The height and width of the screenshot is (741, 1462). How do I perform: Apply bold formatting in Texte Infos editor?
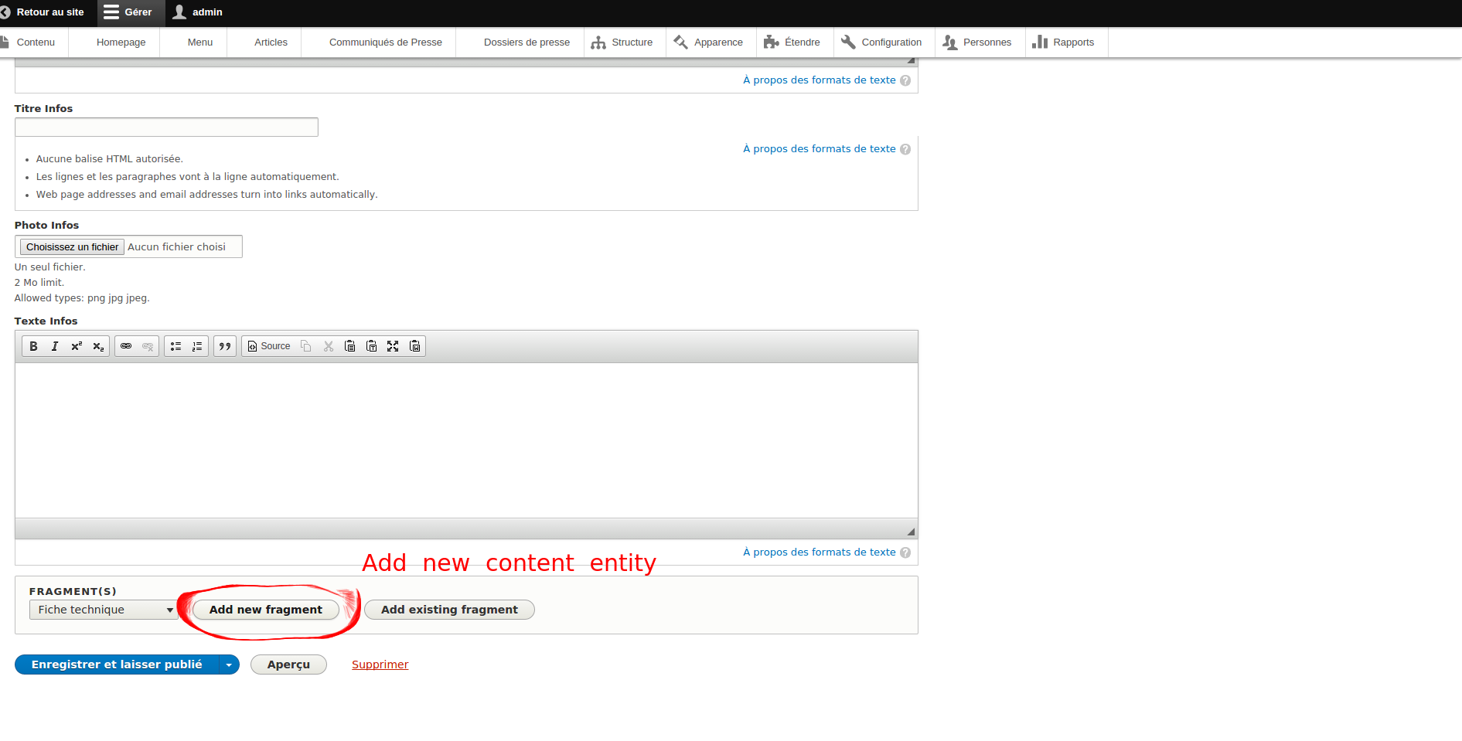point(33,345)
